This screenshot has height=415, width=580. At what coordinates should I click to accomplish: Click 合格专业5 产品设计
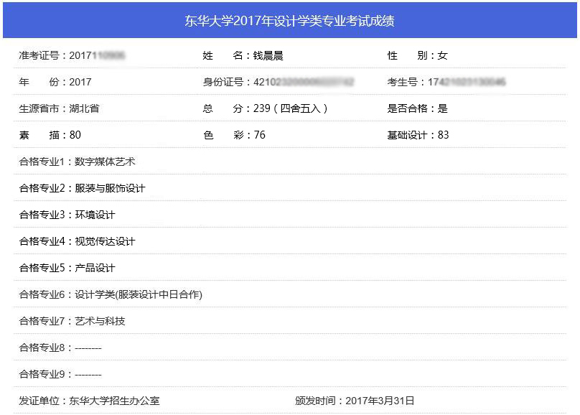pyautogui.click(x=67, y=268)
